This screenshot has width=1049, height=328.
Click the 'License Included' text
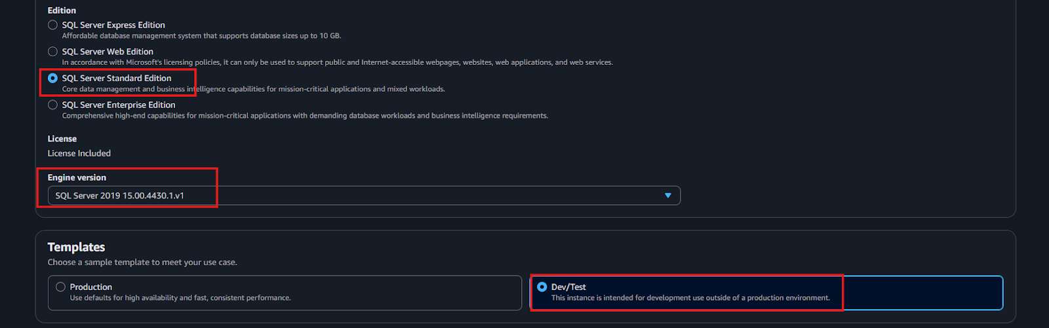click(x=79, y=153)
